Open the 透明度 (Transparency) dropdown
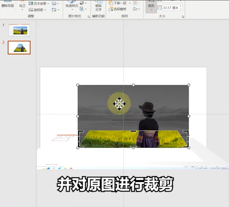 point(37,10)
